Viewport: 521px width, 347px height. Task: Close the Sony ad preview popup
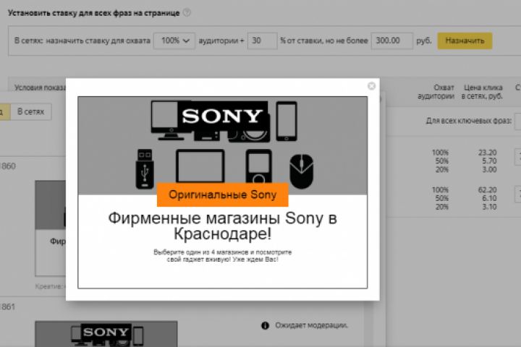(x=371, y=86)
